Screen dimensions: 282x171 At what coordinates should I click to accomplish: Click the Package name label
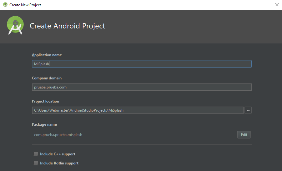point(44,124)
